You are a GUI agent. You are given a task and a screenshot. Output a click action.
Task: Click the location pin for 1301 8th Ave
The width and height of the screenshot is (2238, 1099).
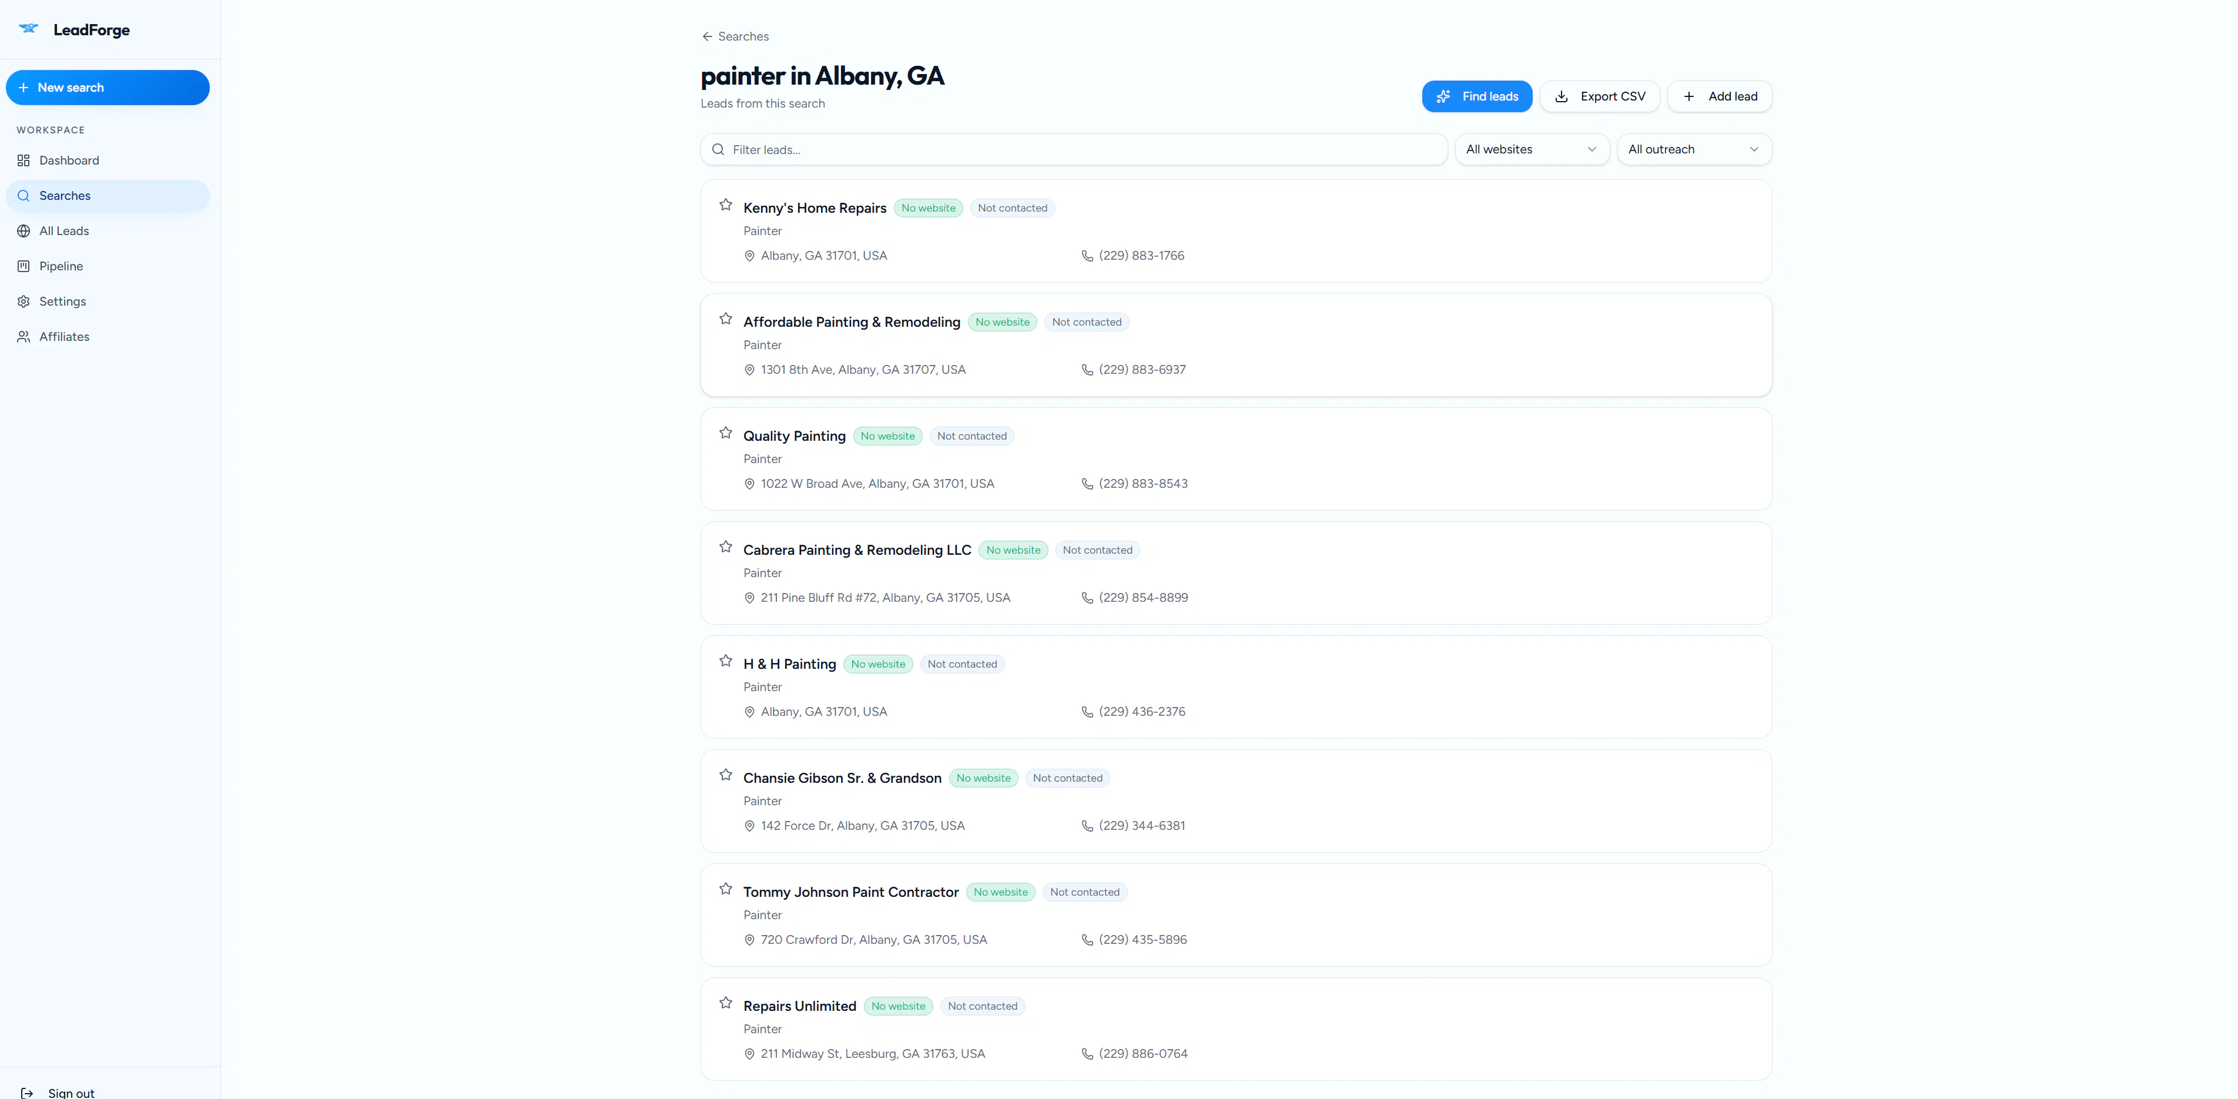749,370
